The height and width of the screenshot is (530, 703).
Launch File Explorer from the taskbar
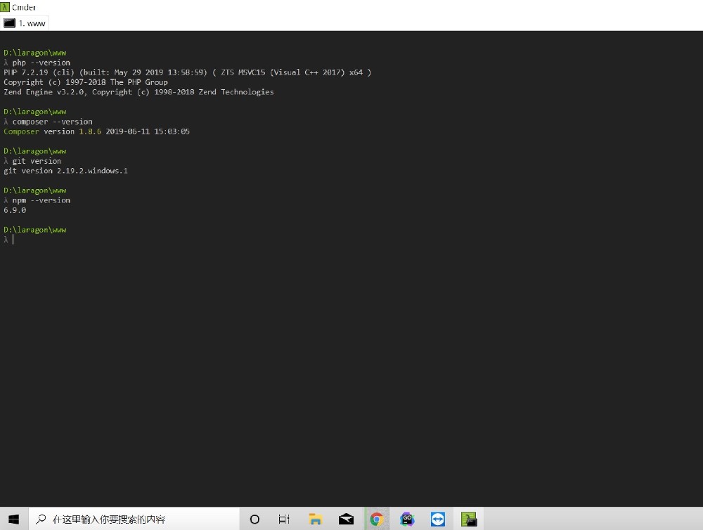click(316, 519)
